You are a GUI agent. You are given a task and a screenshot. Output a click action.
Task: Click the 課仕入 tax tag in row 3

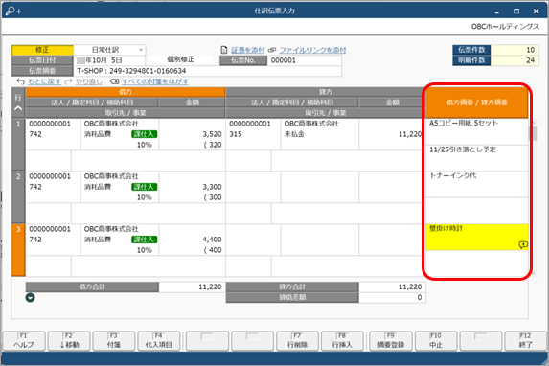pyautogui.click(x=145, y=240)
